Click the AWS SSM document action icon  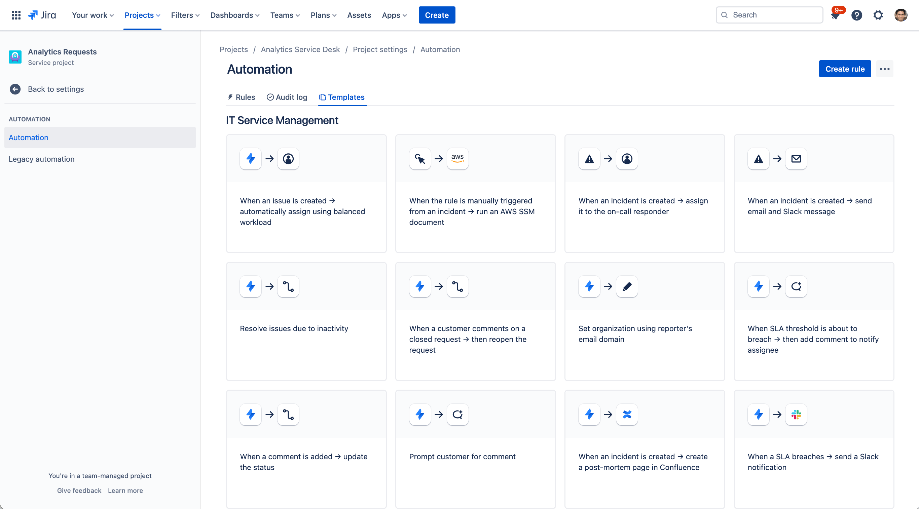pyautogui.click(x=457, y=159)
